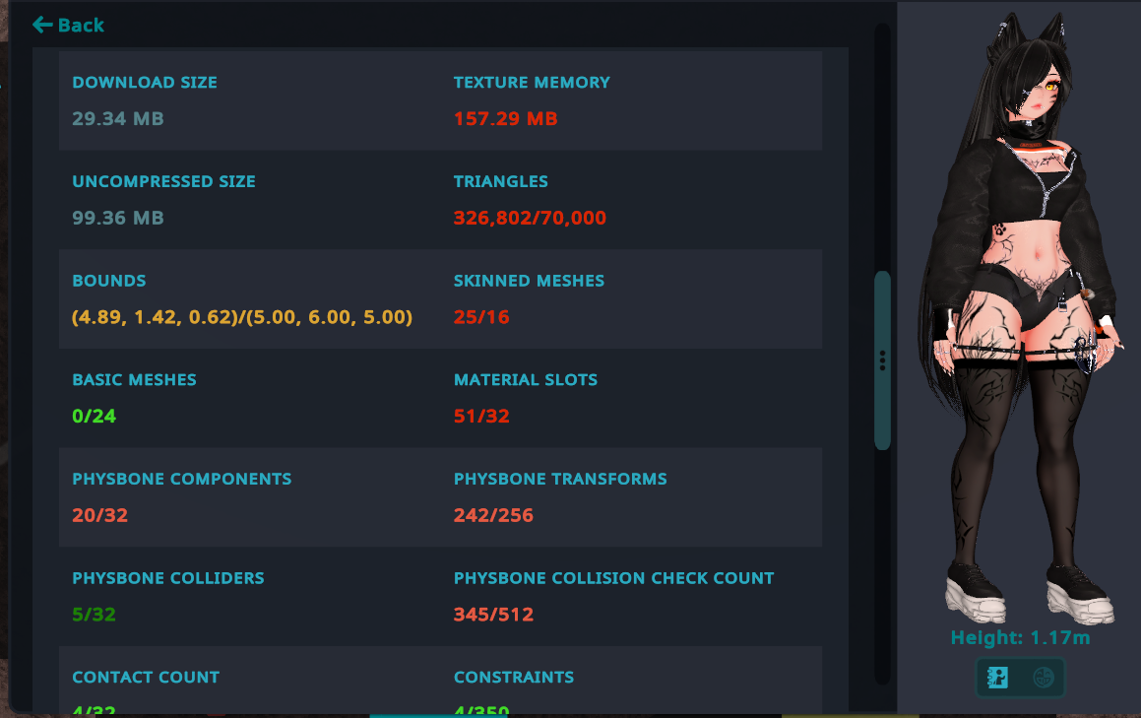Click the 345/512 collision check value
The width and height of the screenshot is (1141, 718).
493,614
